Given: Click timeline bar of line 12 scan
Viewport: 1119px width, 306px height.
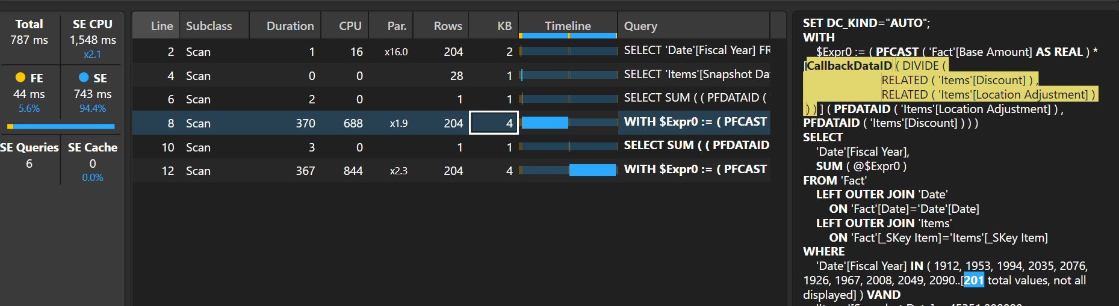Looking at the screenshot, I should coord(592,171).
